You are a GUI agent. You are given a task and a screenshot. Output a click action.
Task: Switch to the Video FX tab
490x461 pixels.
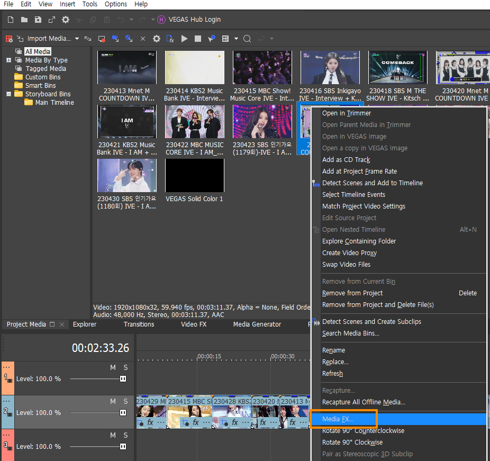[194, 324]
